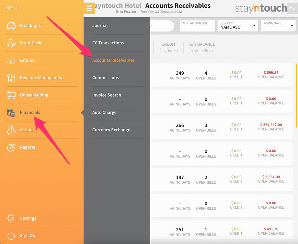Click the 3 open bills count
Image resolution: width=298 pixels, height=244 pixels.
coord(206,125)
